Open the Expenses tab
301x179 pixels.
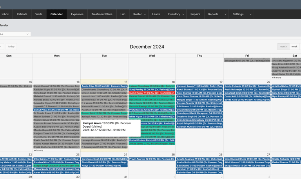click(x=77, y=14)
